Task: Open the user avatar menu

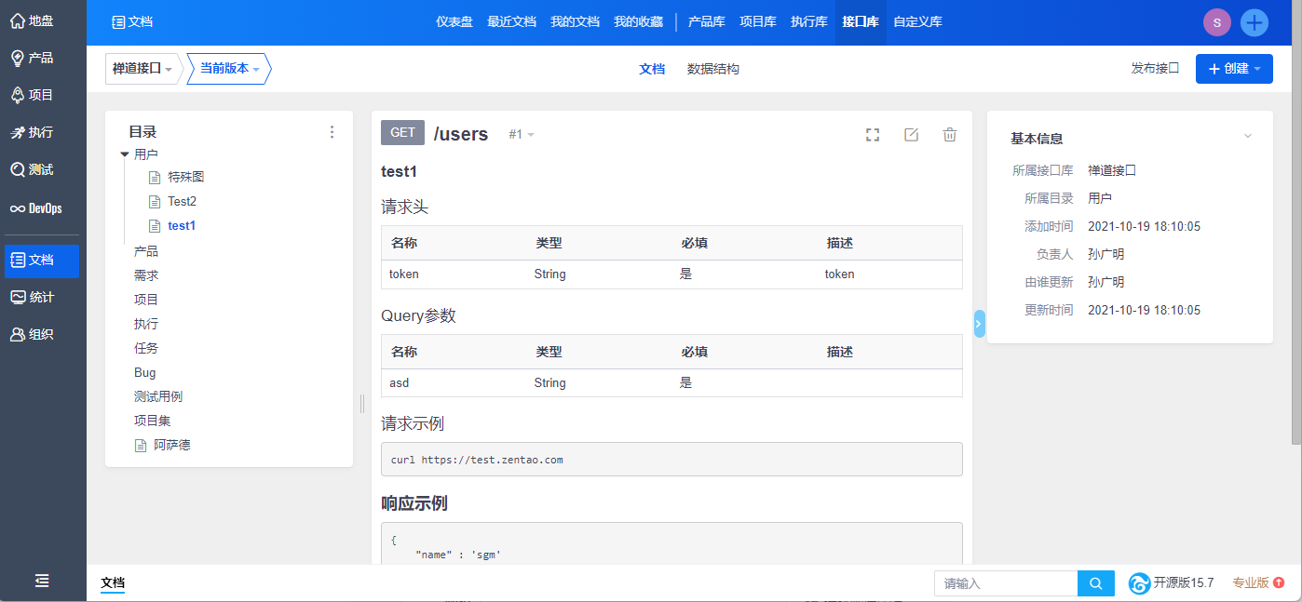Action: click(x=1217, y=22)
